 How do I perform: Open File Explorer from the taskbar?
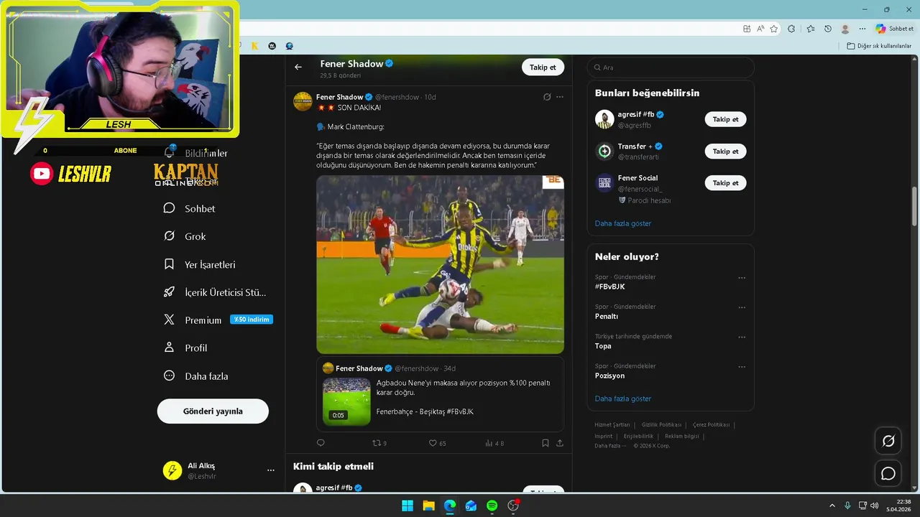428,506
